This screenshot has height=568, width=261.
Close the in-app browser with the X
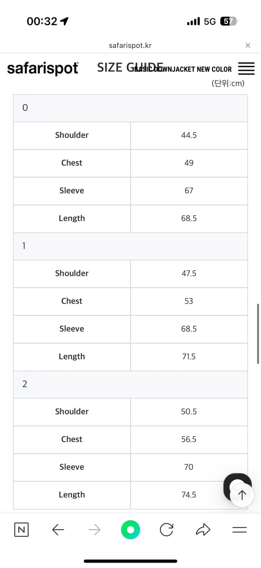(248, 45)
